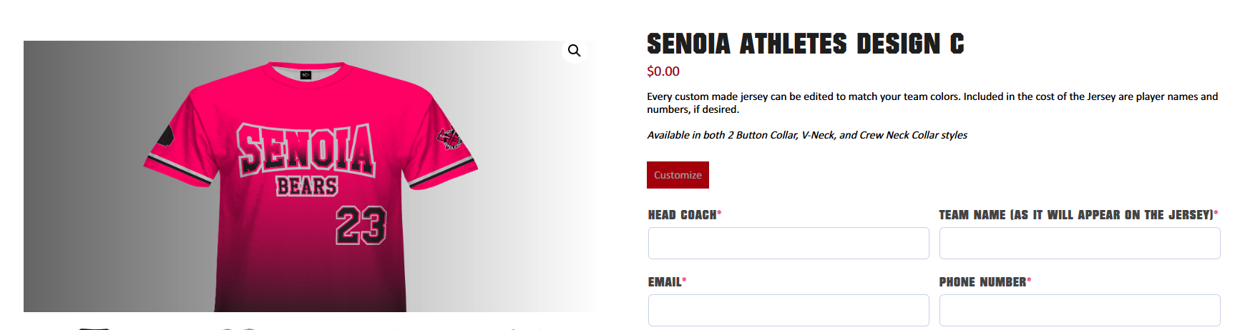Viewport: 1250px width, 330px height.
Task: Select the Email input box
Action: [x=788, y=310]
